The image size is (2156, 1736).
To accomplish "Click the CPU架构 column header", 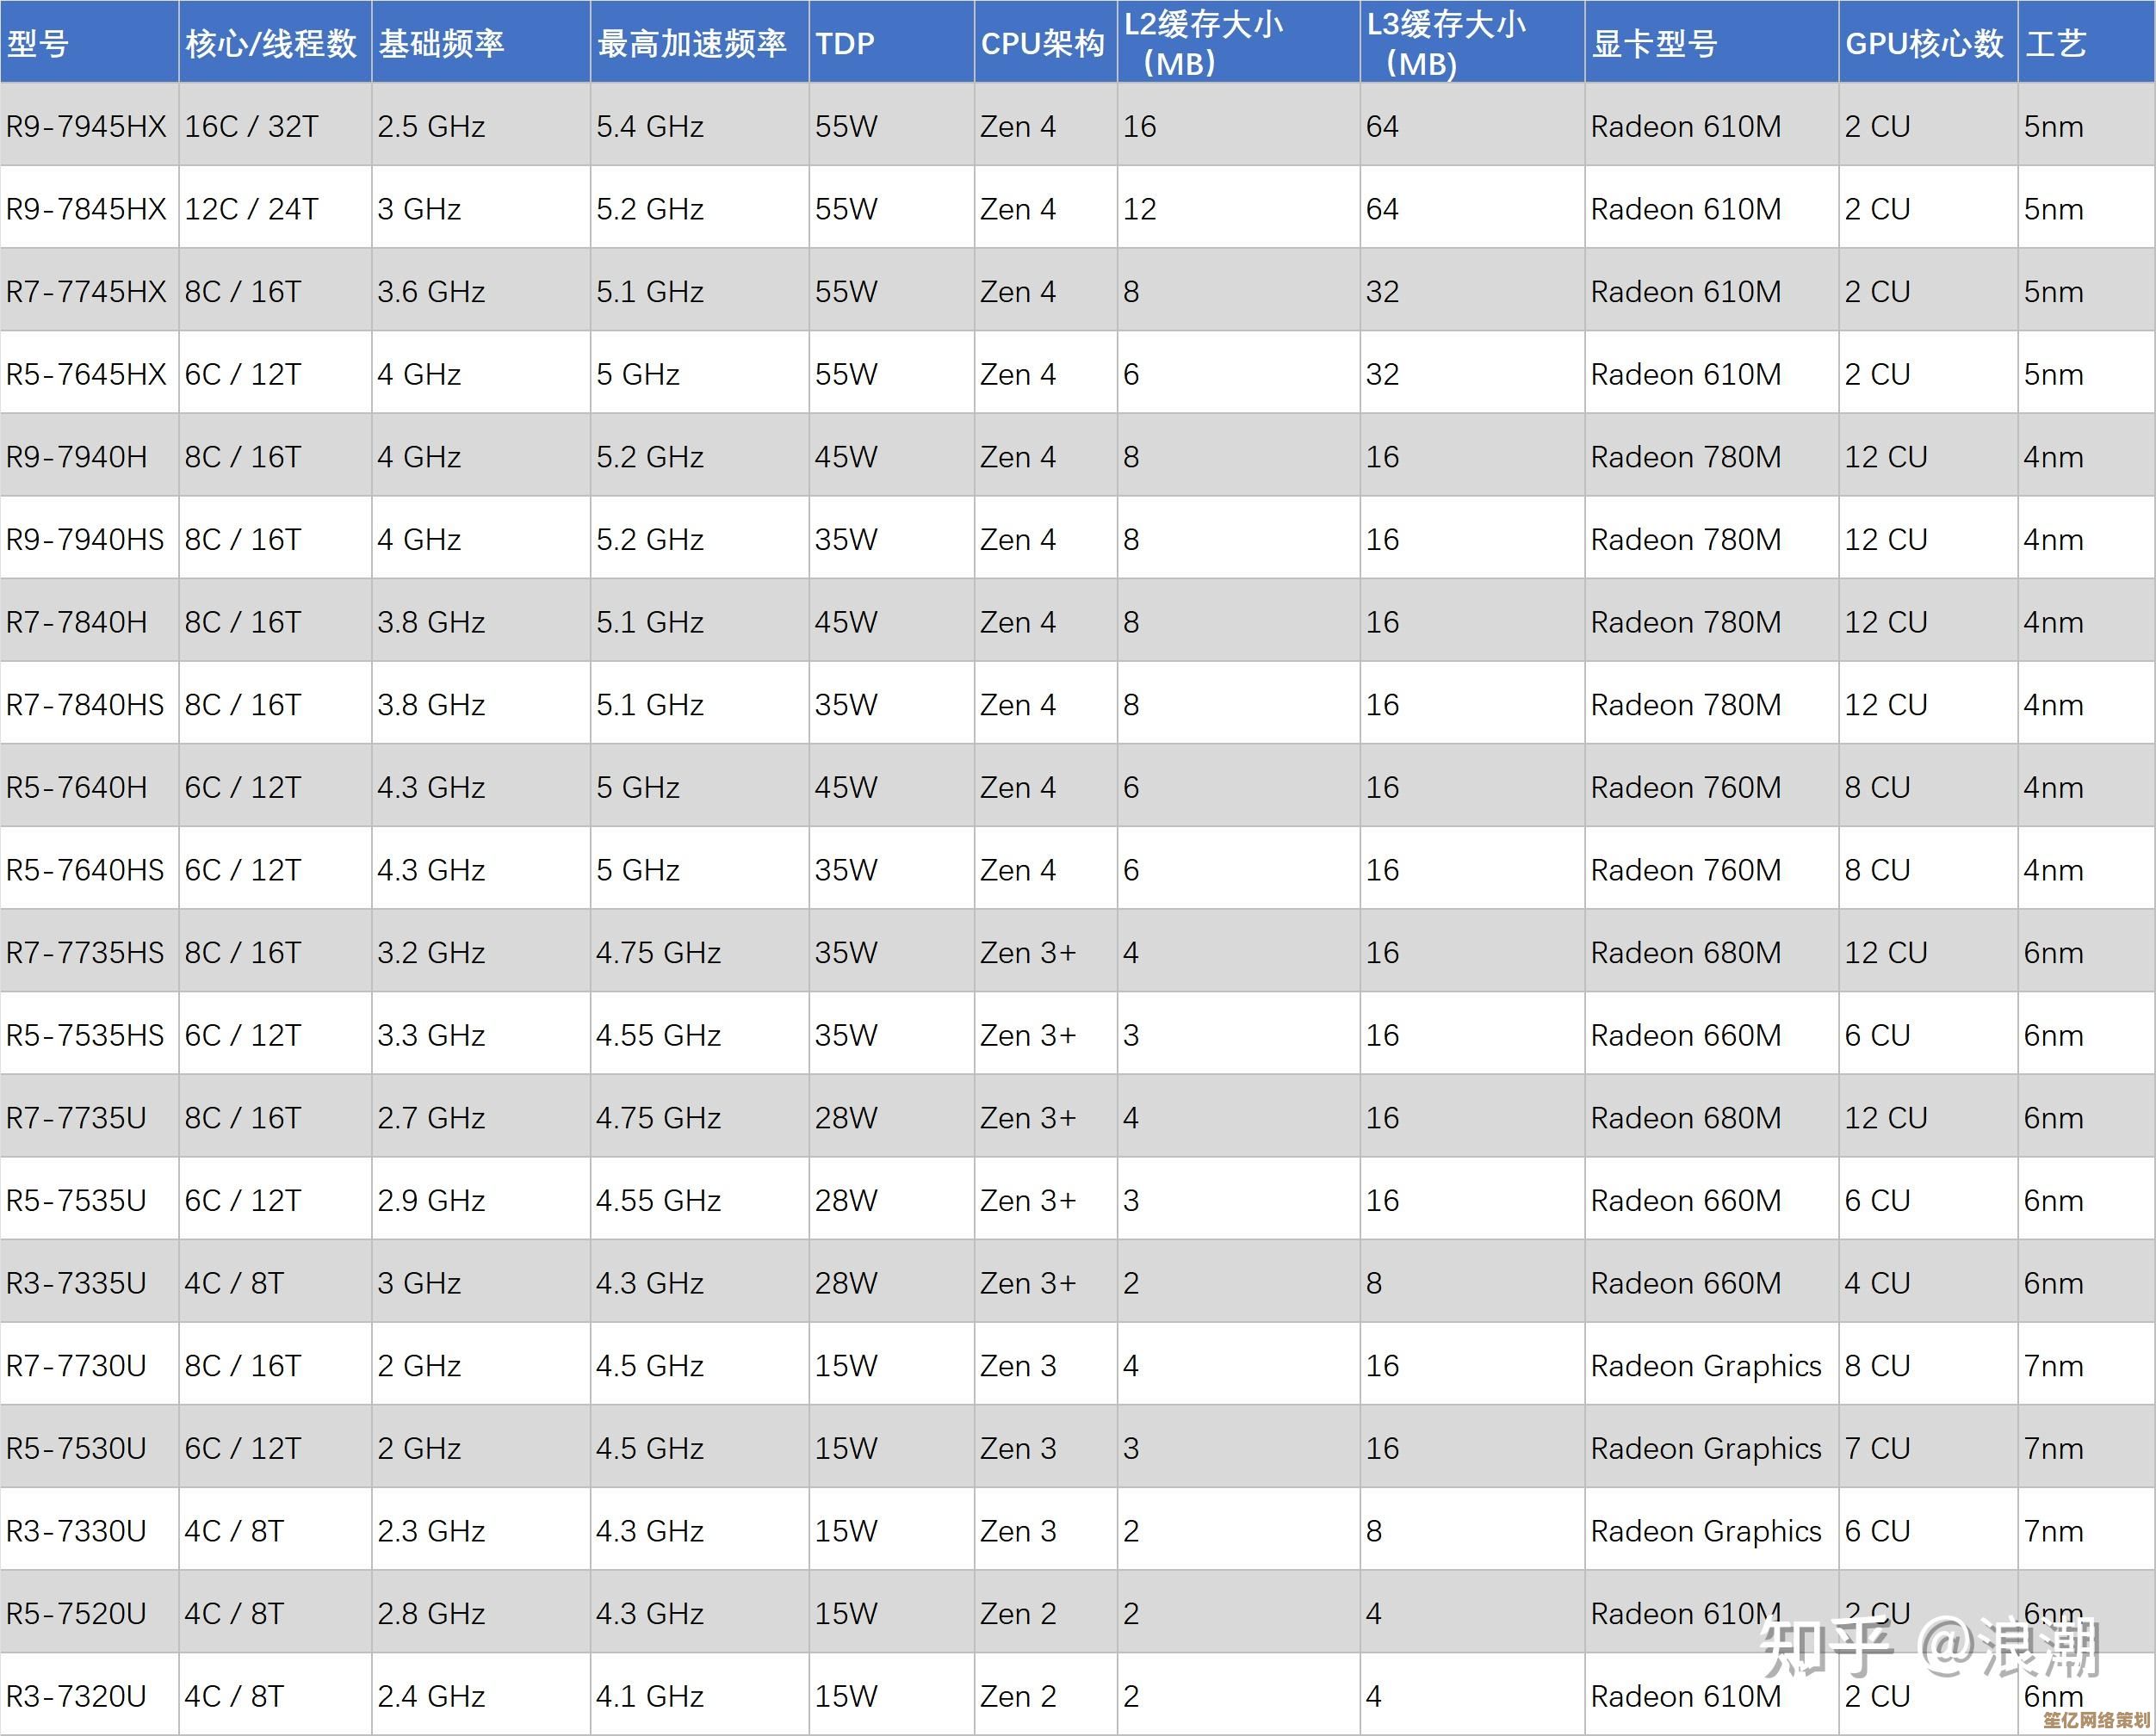I will tap(1043, 43).
